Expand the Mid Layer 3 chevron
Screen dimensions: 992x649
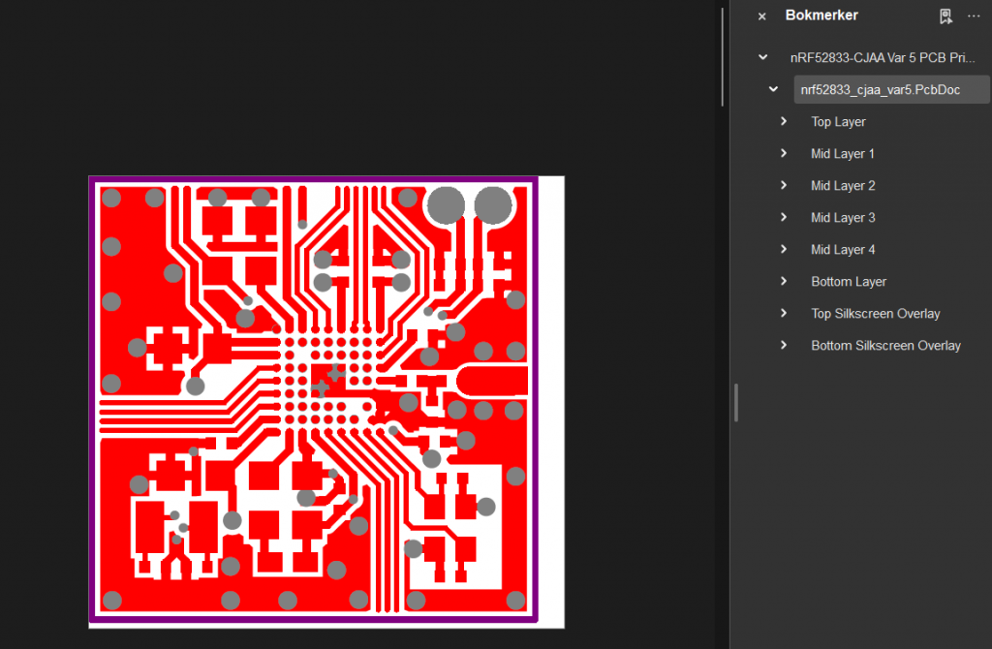pyautogui.click(x=784, y=218)
